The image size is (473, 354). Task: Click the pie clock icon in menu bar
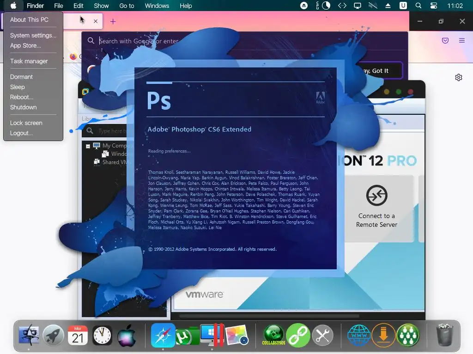point(326,6)
